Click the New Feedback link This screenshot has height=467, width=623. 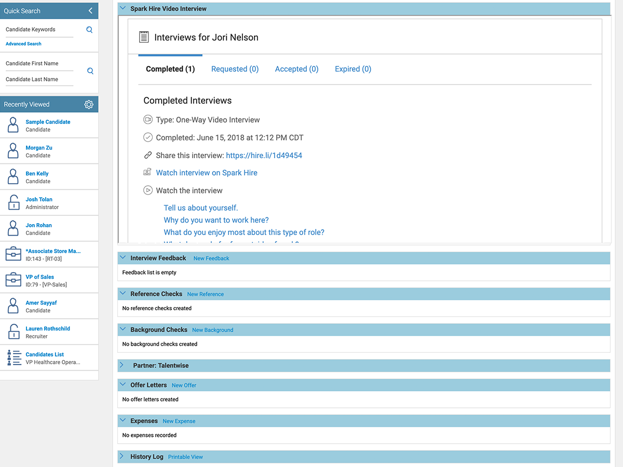pos(211,258)
